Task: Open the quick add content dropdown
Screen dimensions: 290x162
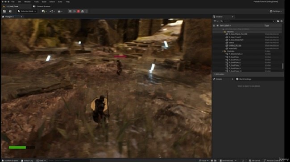Action: [44, 11]
